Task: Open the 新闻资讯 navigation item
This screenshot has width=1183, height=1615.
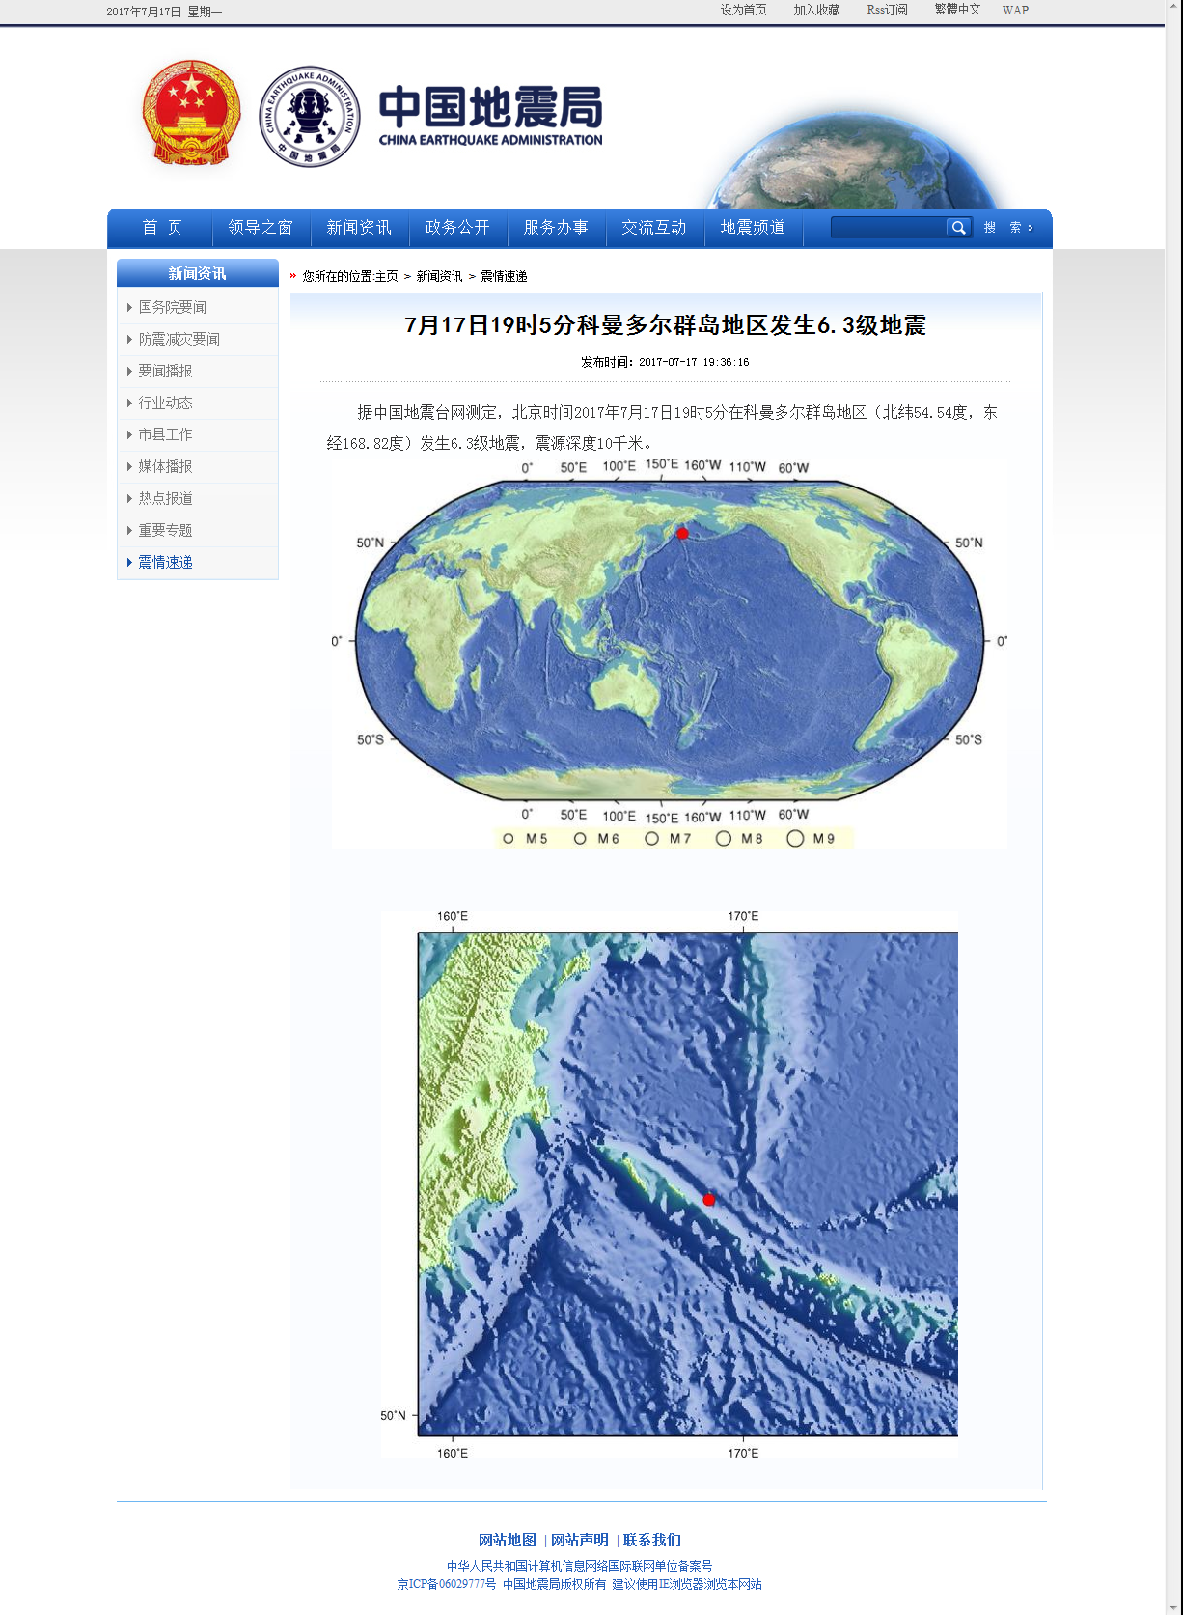Action: coord(359,228)
